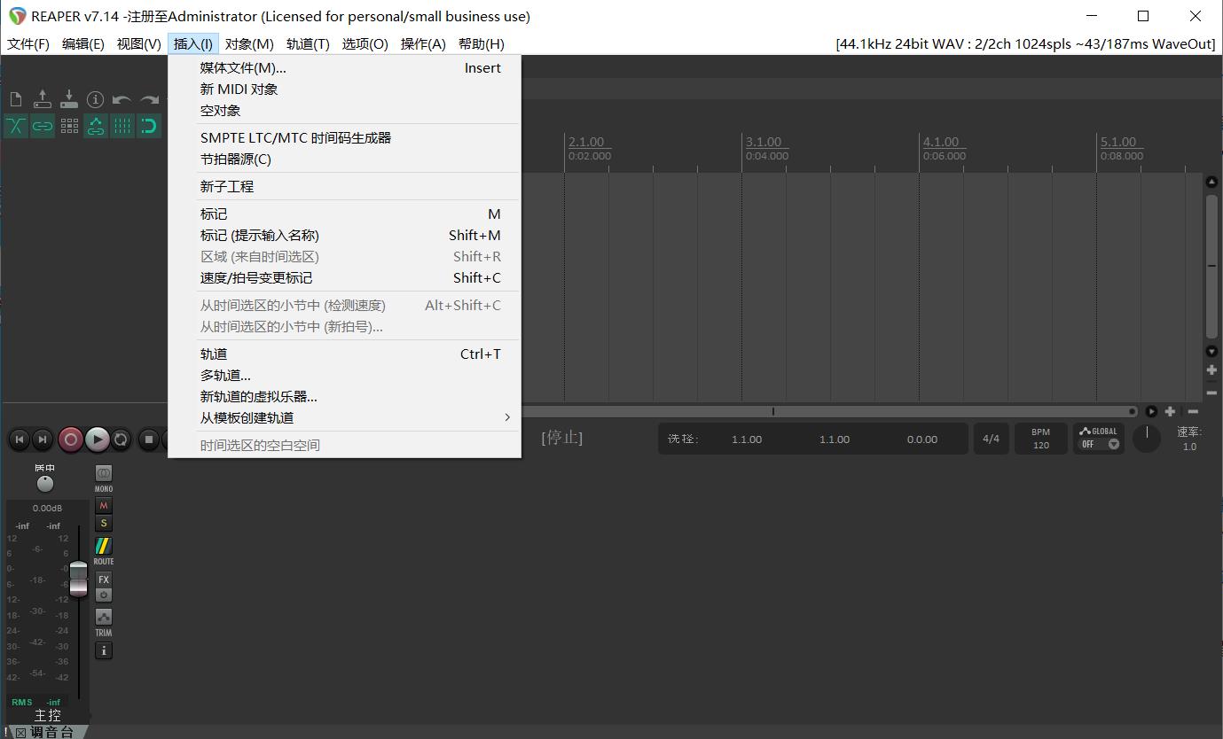Choose 新 MIDI 对象 menu entry
The width and height of the screenshot is (1223, 739).
(x=344, y=89)
